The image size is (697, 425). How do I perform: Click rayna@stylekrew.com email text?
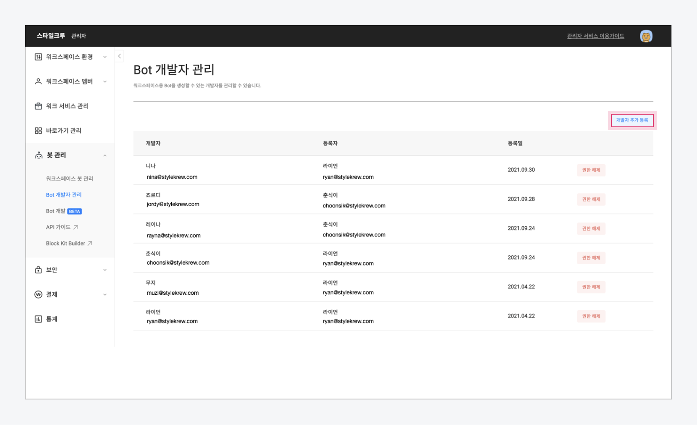[x=173, y=236]
